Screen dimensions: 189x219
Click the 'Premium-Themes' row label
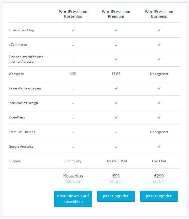22,132
